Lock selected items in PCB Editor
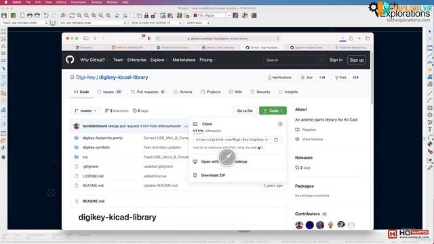This screenshot has height=244, width=434. 146,16
